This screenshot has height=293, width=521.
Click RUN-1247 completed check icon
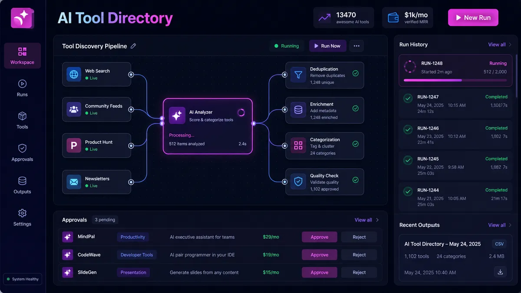click(408, 98)
